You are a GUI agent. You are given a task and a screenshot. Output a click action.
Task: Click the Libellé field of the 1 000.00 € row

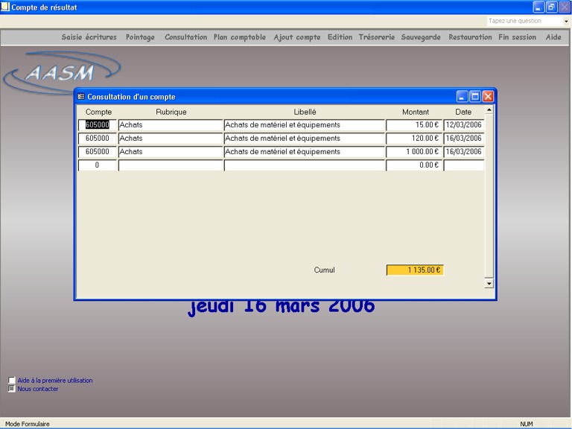coord(305,152)
